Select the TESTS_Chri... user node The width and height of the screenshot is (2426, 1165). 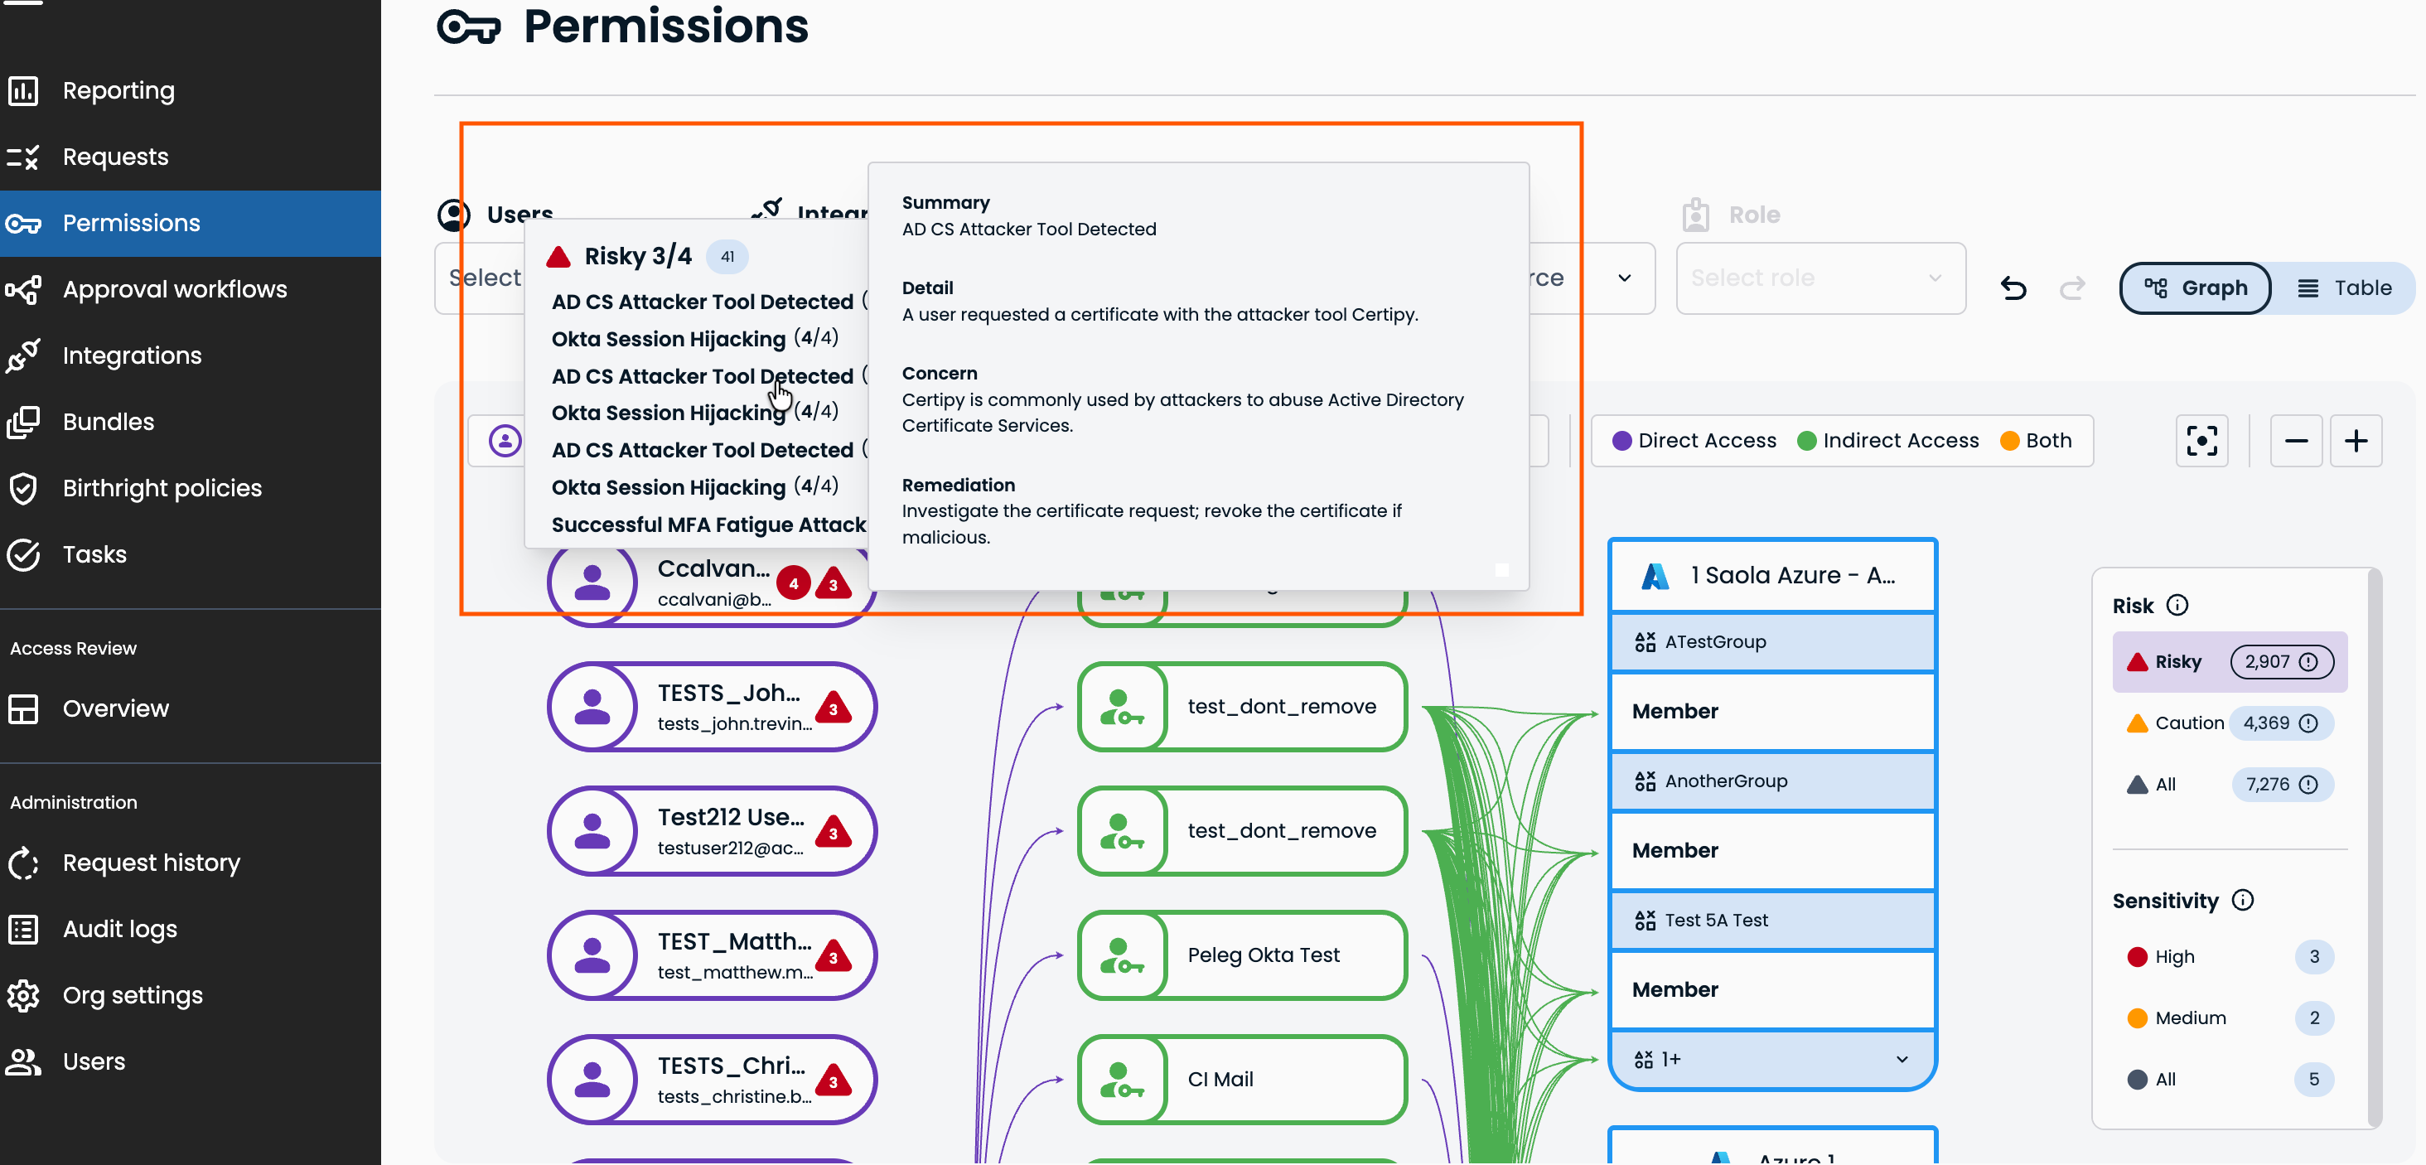tap(712, 1080)
